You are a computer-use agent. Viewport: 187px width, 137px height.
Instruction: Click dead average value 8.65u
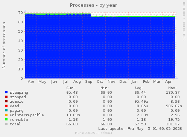pyautogui.click(x=142, y=106)
